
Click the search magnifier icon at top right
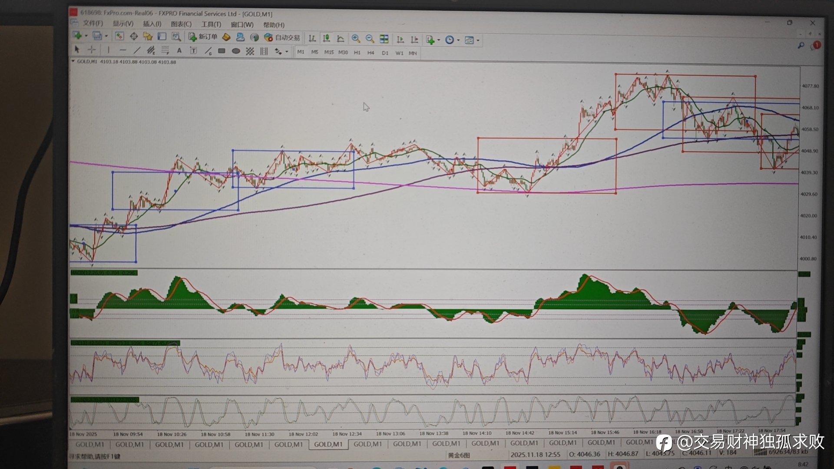801,45
